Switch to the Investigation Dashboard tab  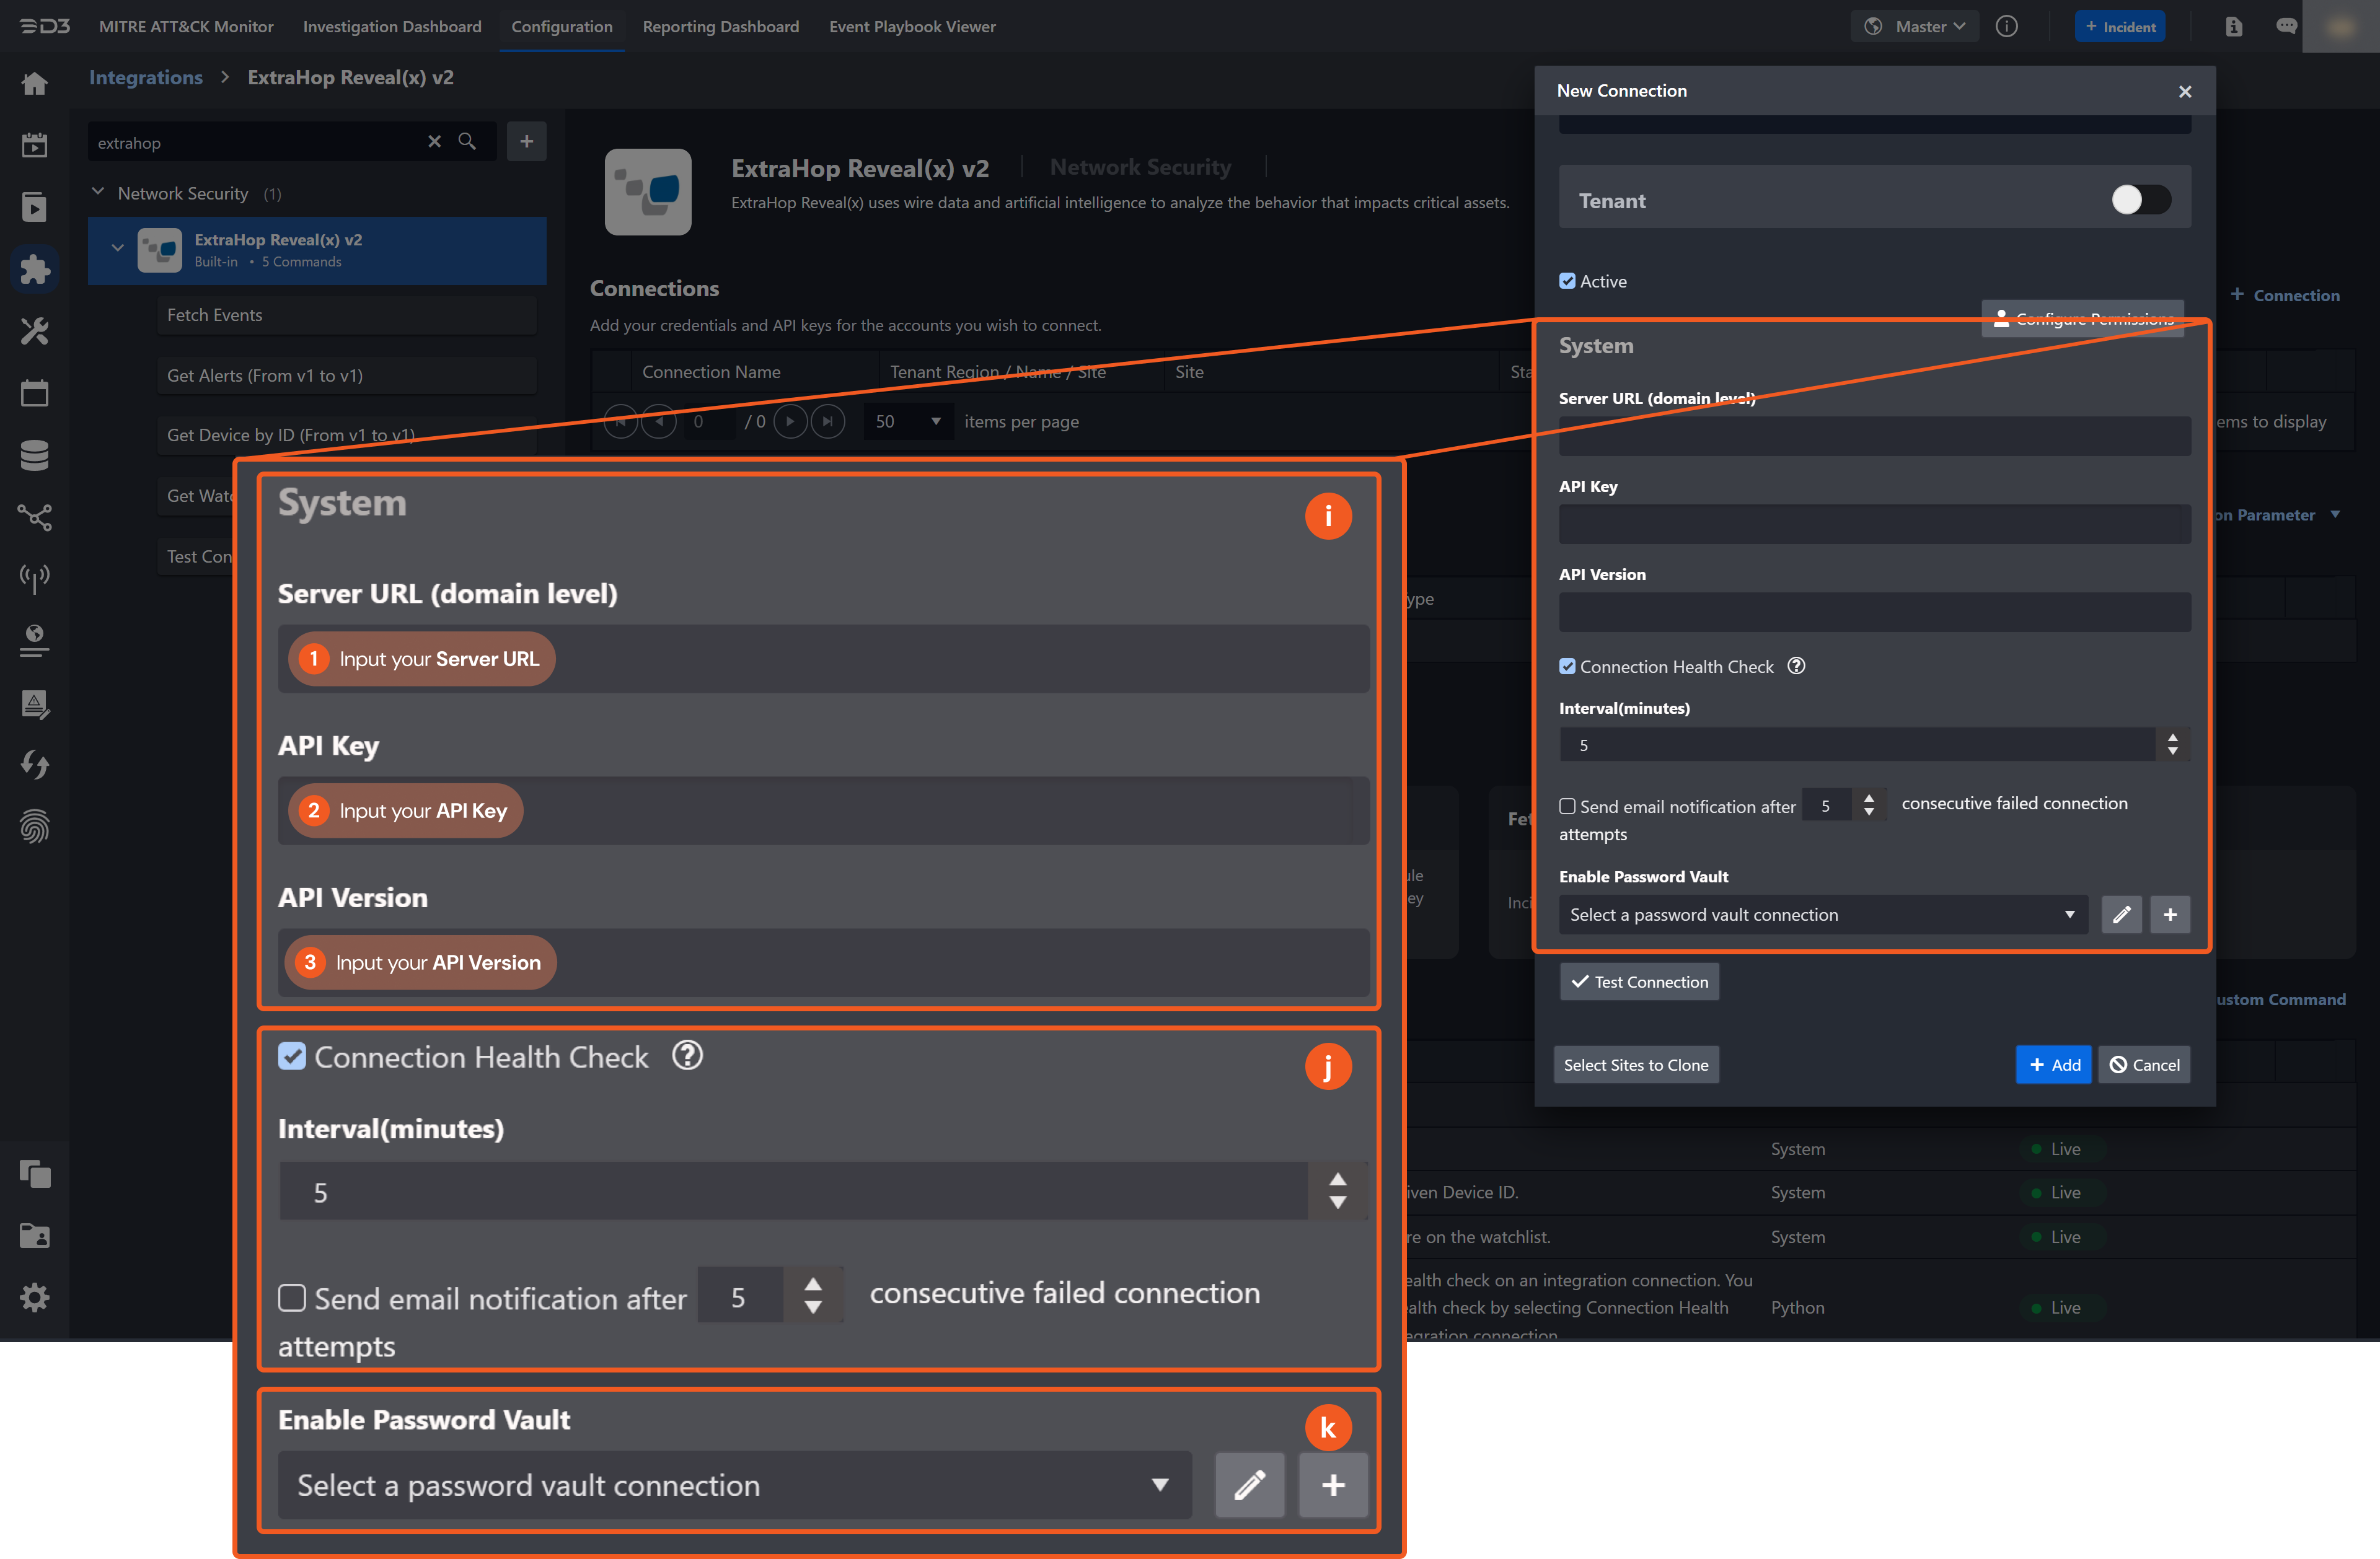pos(392,27)
